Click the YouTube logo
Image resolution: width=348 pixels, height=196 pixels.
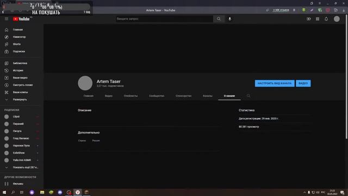coord(21,19)
